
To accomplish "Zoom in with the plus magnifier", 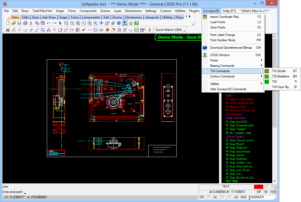I will click(89, 23).
